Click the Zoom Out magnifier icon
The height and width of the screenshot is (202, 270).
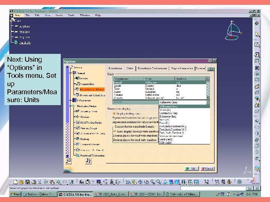click(x=159, y=182)
